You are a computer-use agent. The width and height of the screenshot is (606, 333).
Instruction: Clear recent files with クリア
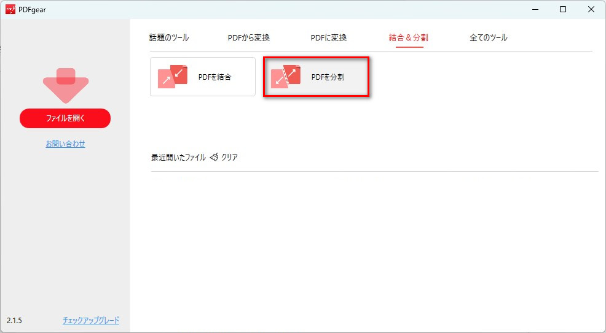(x=230, y=157)
